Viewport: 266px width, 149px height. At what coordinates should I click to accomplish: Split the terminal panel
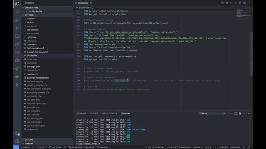point(236,113)
